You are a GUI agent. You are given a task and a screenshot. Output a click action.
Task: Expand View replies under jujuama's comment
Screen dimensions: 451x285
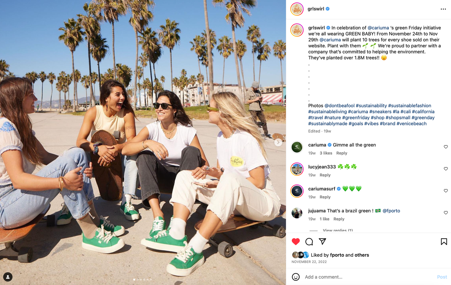338,230
